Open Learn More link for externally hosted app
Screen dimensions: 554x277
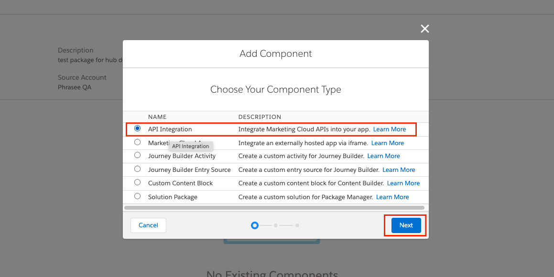tap(388, 143)
